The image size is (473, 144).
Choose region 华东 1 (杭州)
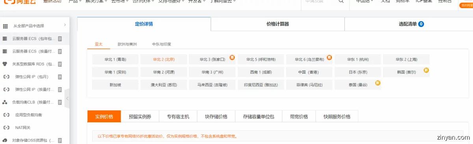pyautogui.click(x=358, y=60)
